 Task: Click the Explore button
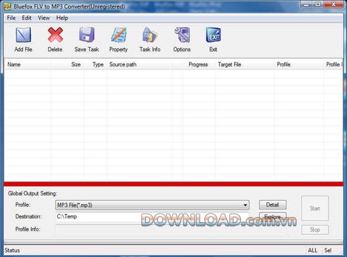click(272, 216)
